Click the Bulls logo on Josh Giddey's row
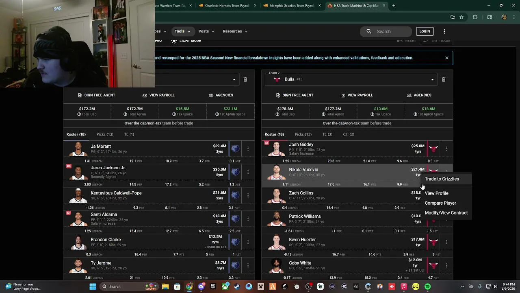This screenshot has width=520, height=293. (x=433, y=149)
